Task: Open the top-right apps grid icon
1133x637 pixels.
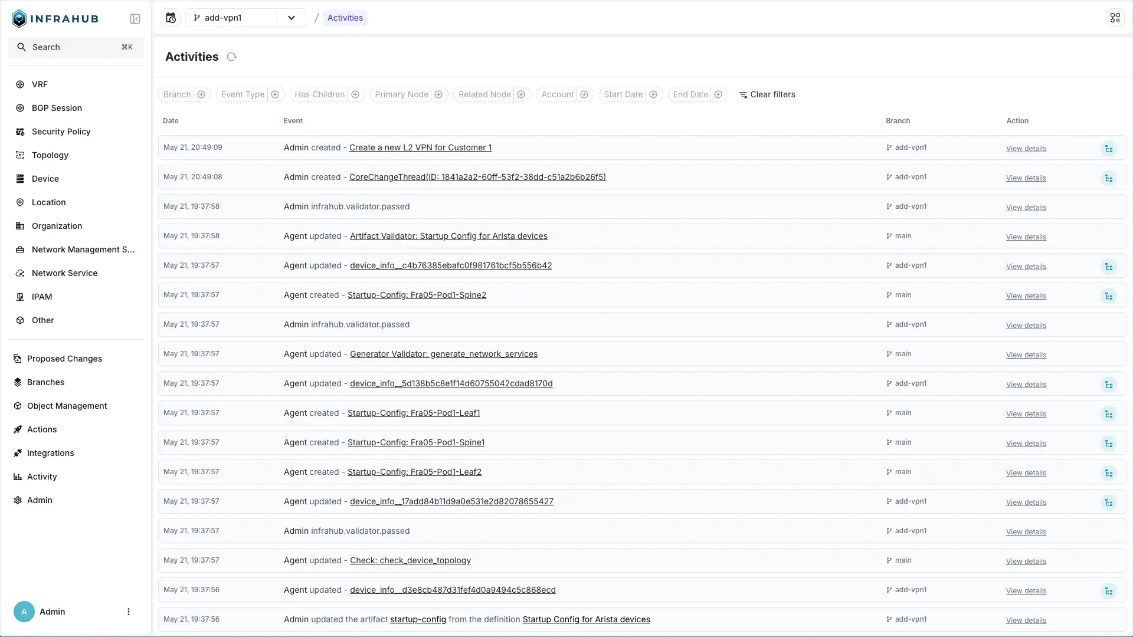Action: pyautogui.click(x=1115, y=18)
